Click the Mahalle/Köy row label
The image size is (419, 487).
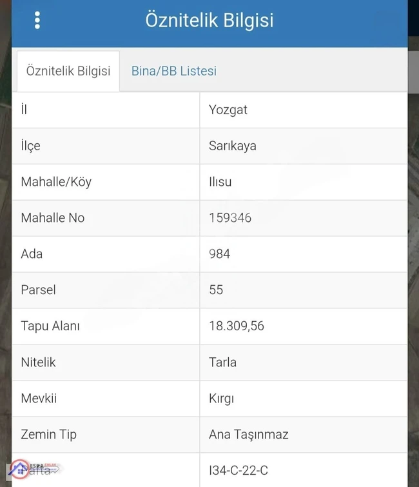point(56,182)
